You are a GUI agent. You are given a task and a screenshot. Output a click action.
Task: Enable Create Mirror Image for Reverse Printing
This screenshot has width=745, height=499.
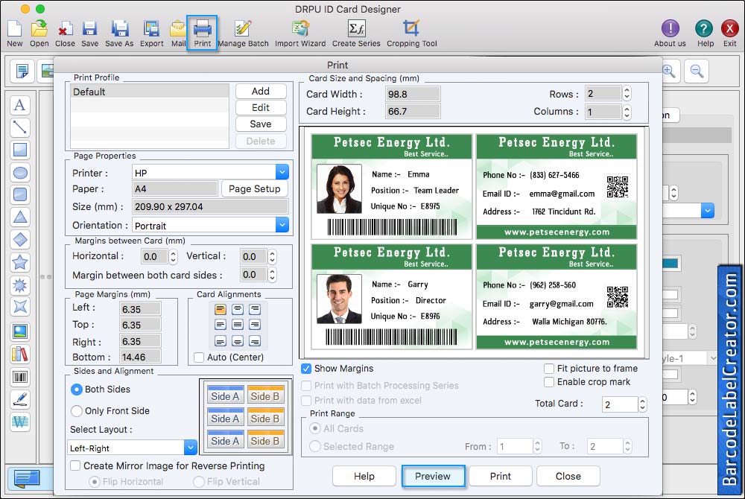tap(75, 465)
